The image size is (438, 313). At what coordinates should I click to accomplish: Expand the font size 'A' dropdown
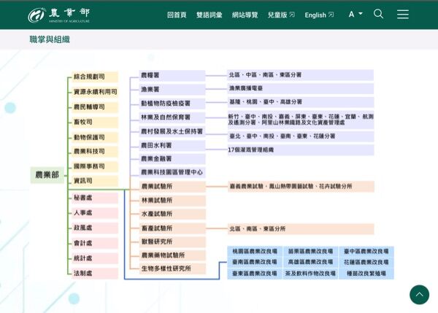(x=356, y=15)
